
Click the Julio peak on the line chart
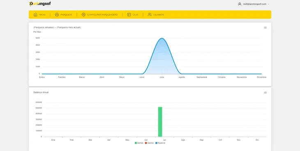pyautogui.click(x=162, y=38)
